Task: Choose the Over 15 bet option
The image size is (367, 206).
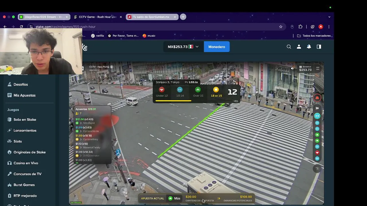Action: pyautogui.click(x=198, y=92)
